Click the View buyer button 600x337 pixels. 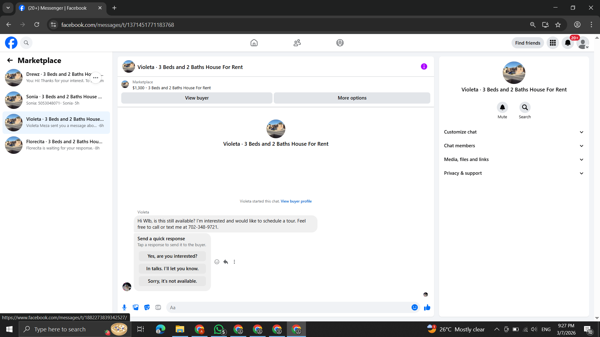[x=197, y=98]
